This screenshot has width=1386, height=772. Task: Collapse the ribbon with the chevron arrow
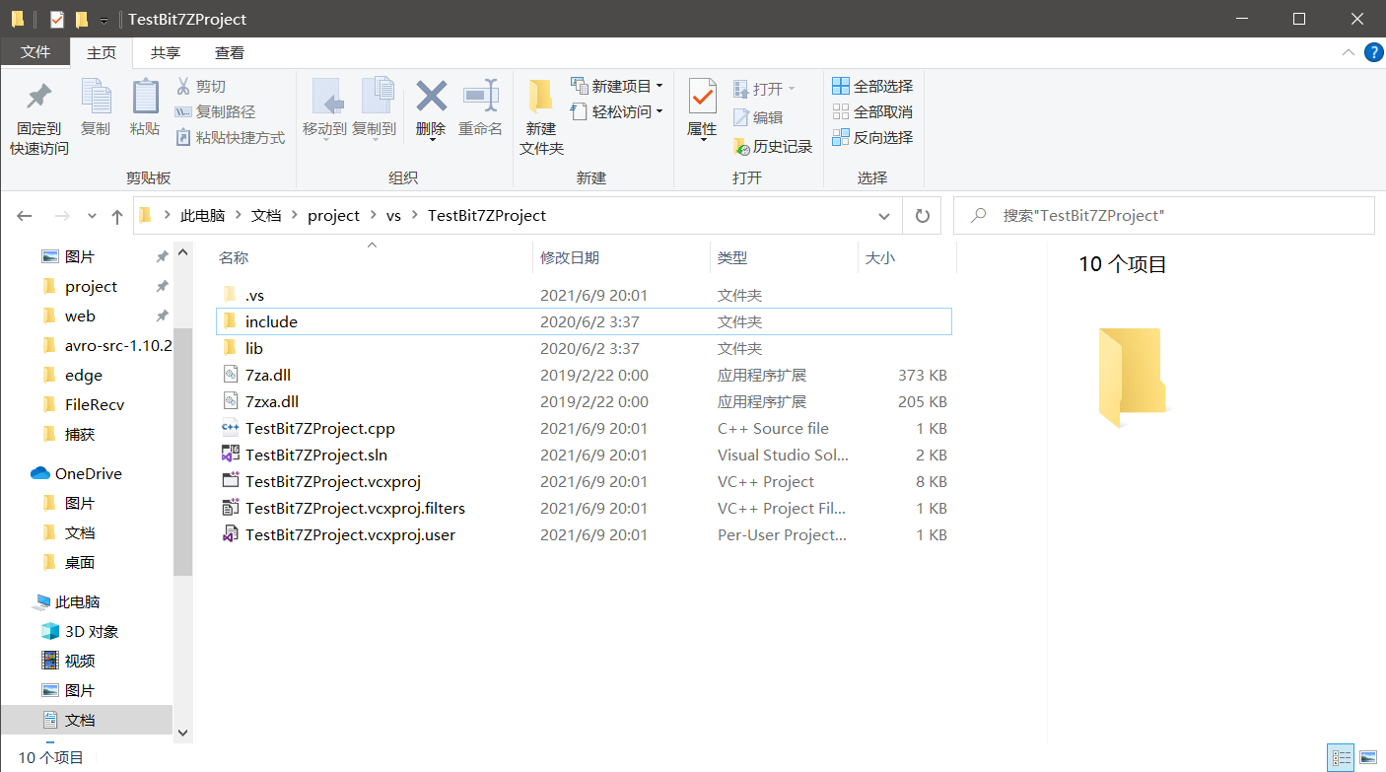click(x=1349, y=52)
